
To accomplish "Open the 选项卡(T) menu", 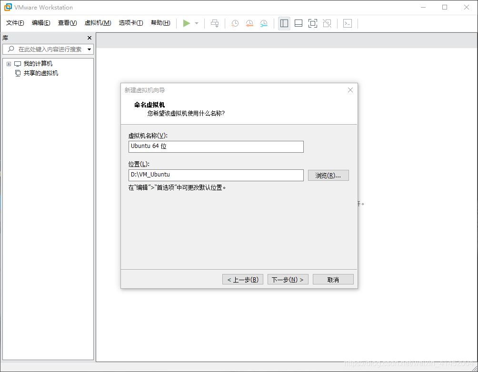I will point(130,22).
